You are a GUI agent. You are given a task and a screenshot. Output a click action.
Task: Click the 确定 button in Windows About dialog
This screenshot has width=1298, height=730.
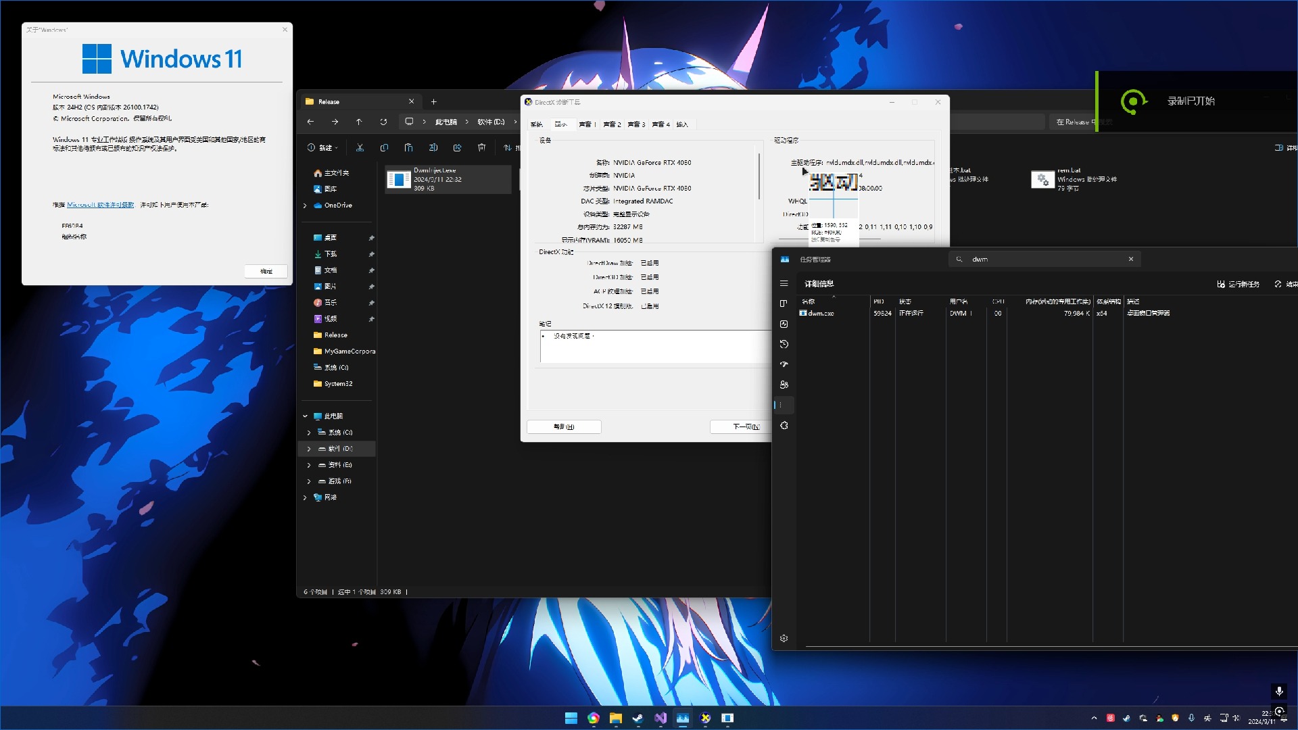pyautogui.click(x=266, y=271)
